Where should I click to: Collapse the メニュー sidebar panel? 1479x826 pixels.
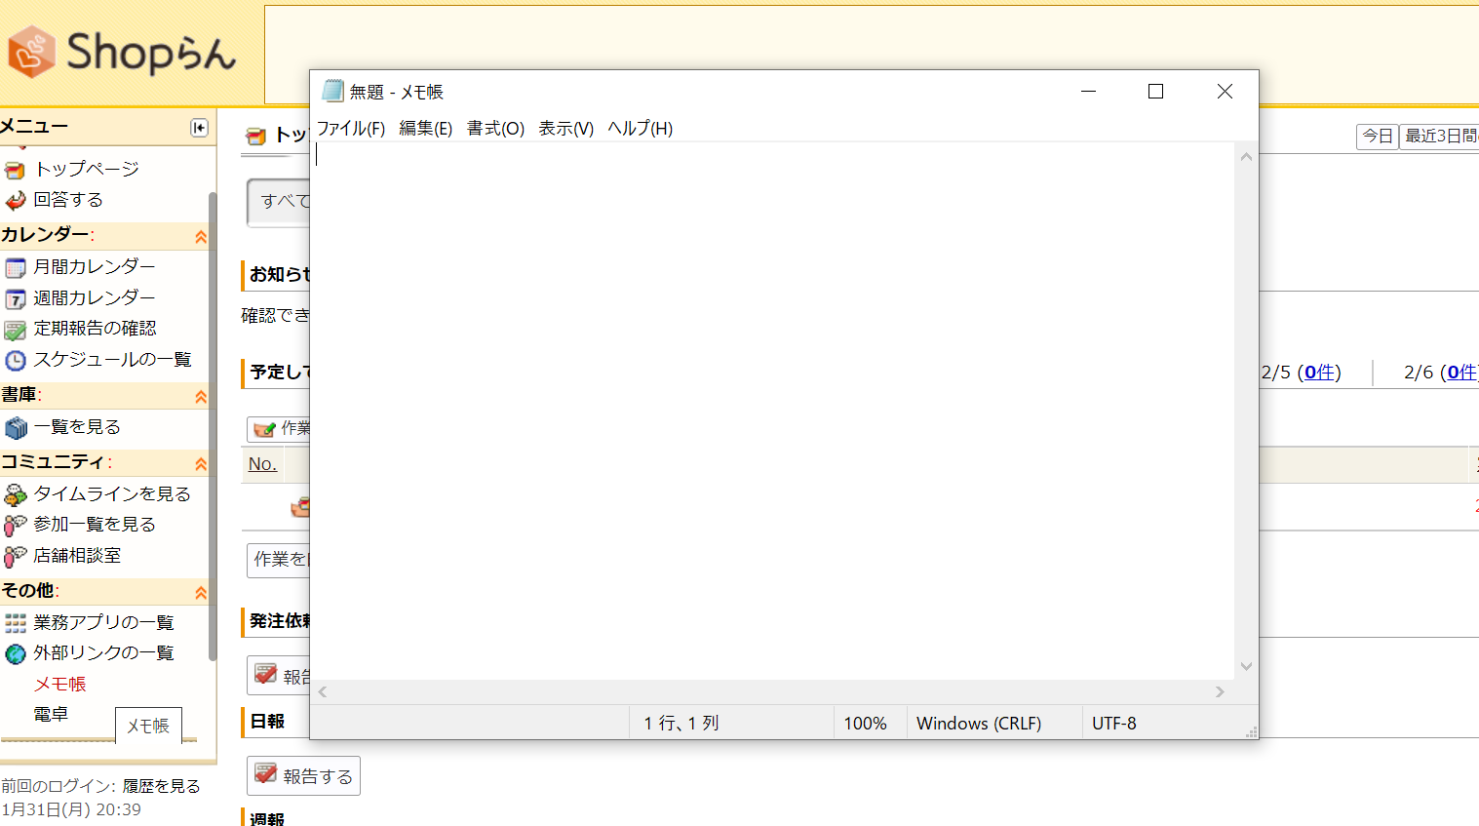199,128
